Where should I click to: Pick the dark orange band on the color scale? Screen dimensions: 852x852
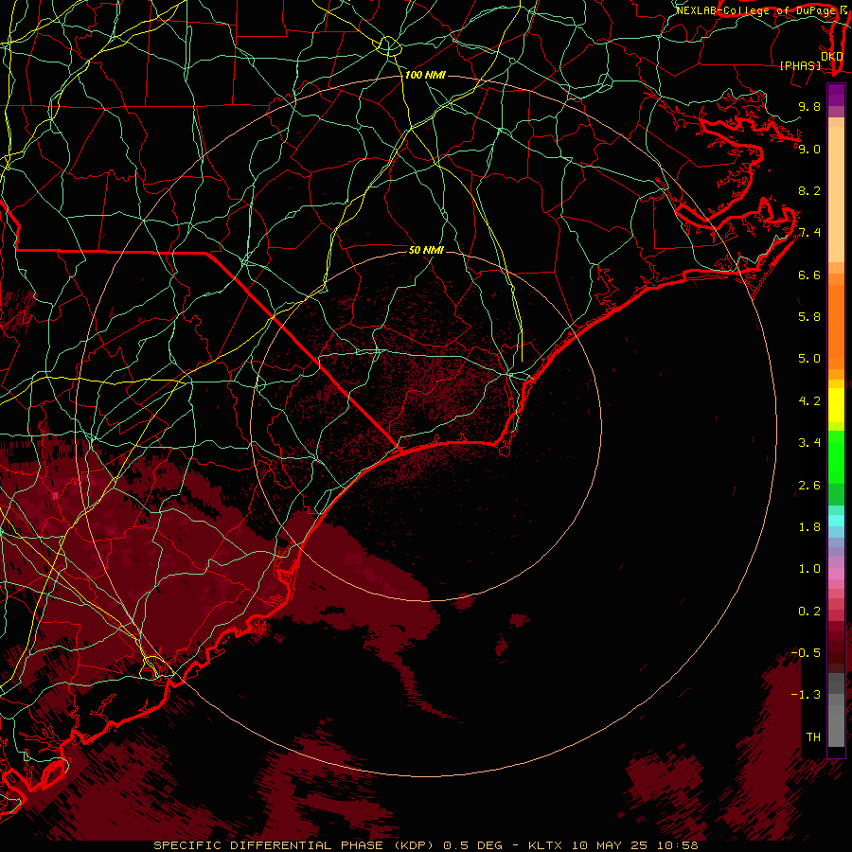pos(836,326)
